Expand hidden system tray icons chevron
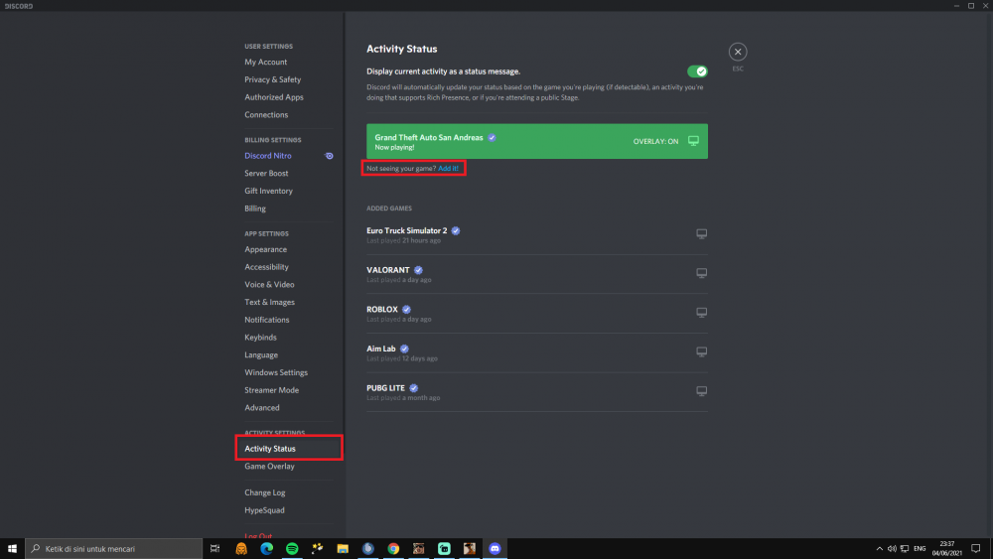 point(879,549)
